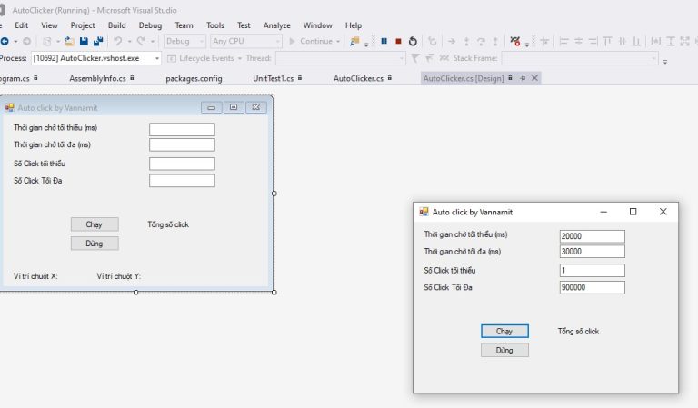Open the Project menu
The image size is (698, 408).
(x=83, y=25)
